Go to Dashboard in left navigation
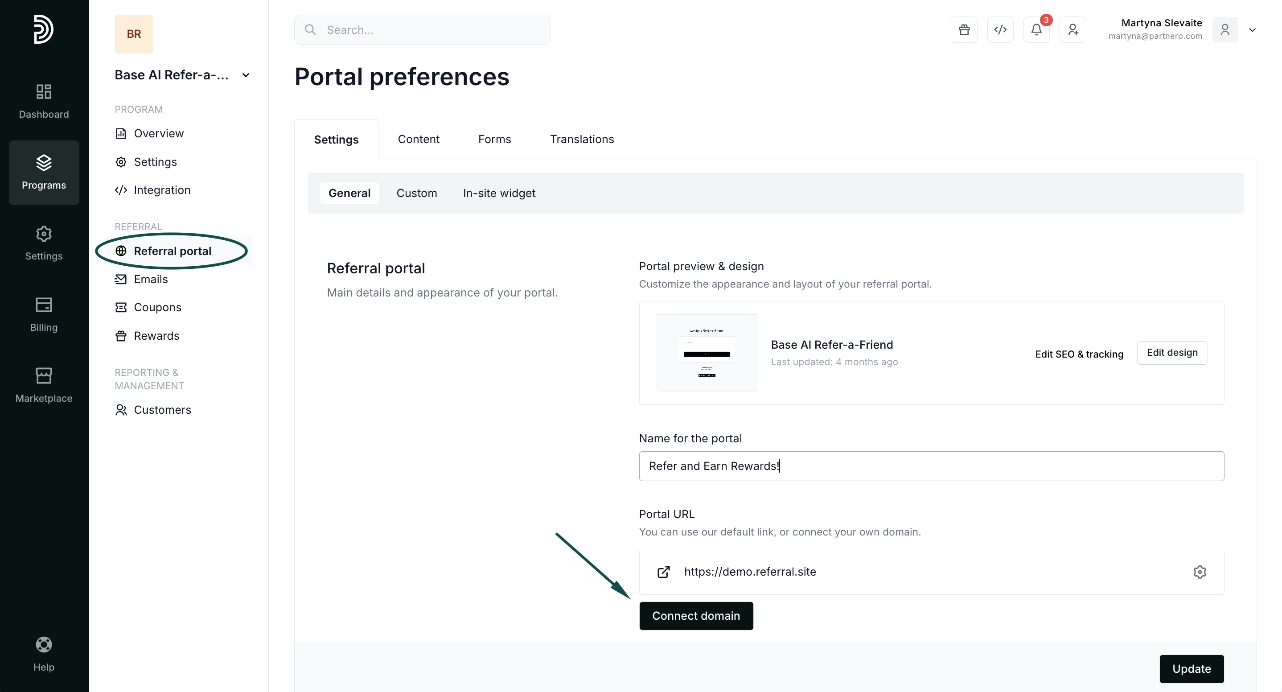 [x=44, y=101]
